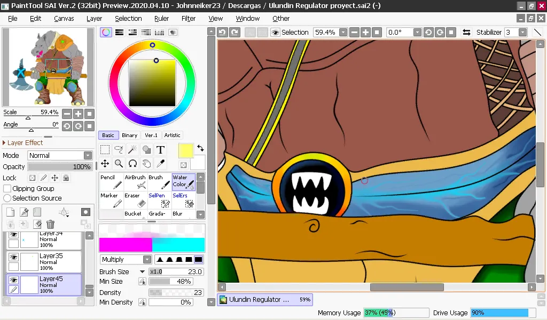This screenshot has height=320, width=547.
Task: Toggle the show Selection eye button
Action: (275, 33)
